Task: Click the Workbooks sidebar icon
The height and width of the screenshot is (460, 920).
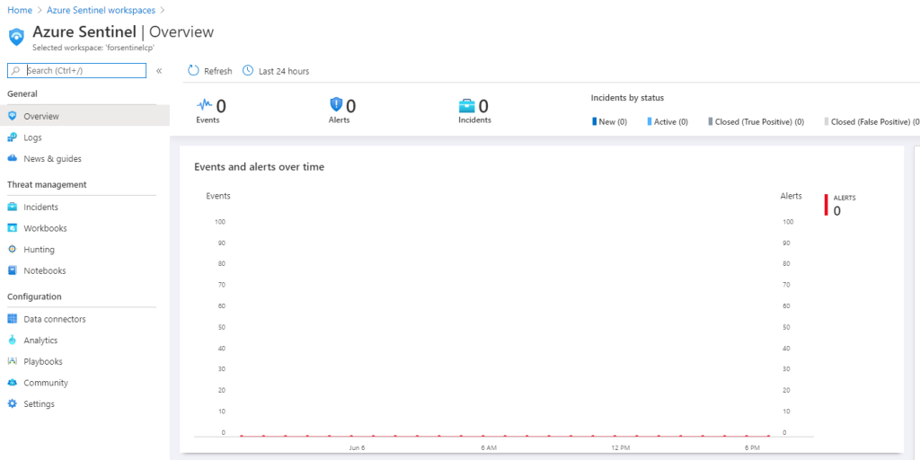Action: tap(13, 228)
